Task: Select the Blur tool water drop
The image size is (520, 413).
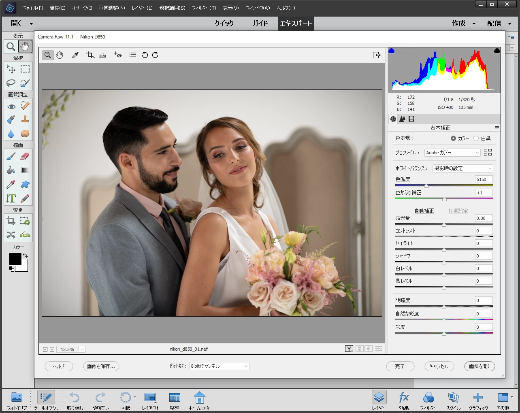Action: coord(11,134)
